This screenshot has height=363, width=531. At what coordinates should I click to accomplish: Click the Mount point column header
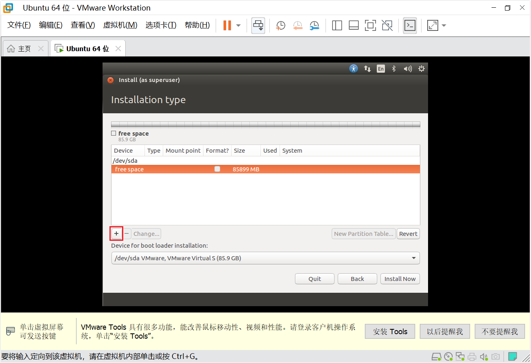click(183, 151)
